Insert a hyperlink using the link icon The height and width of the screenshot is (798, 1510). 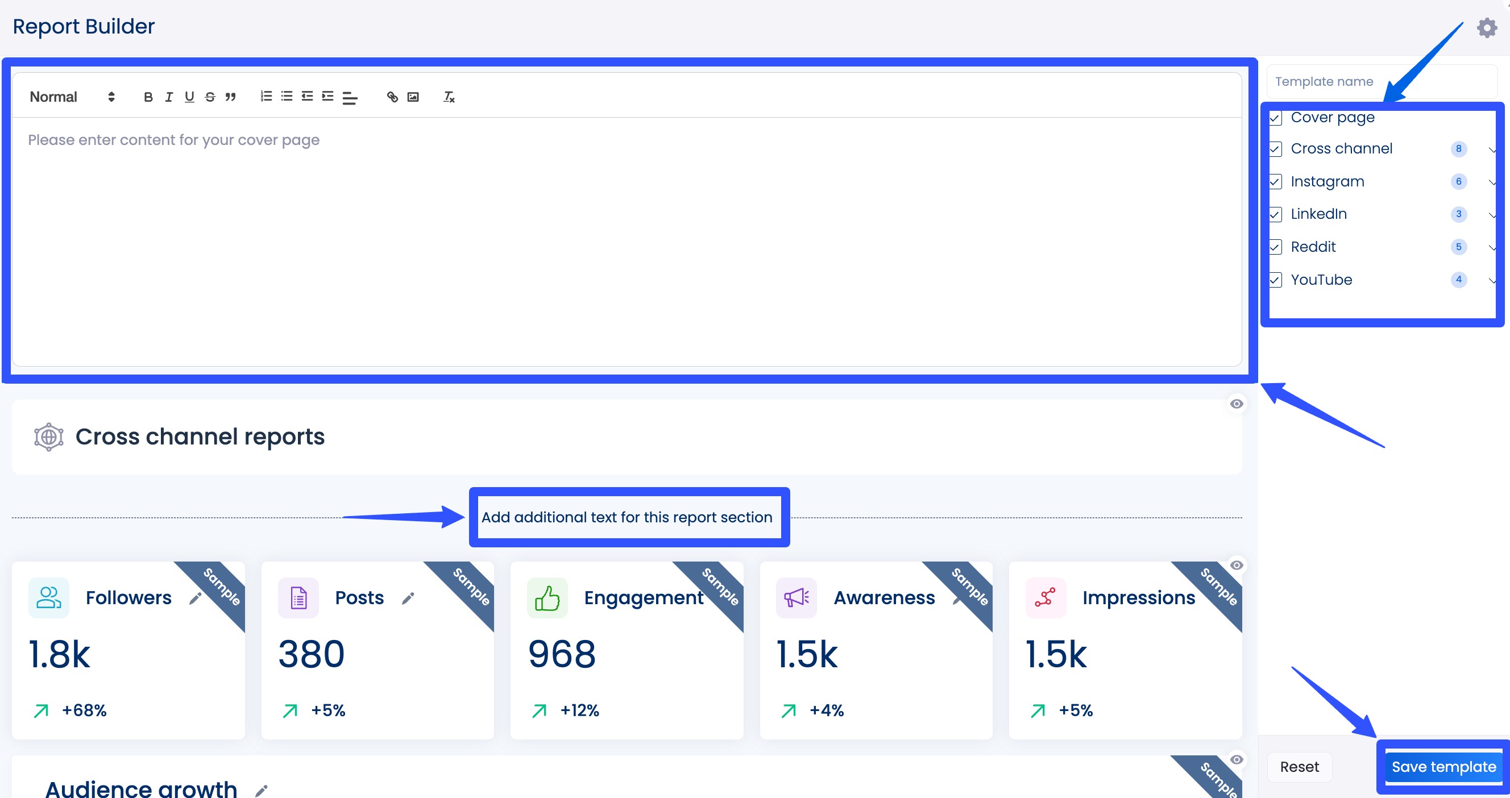(x=392, y=97)
